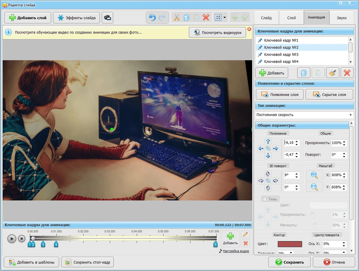
Task: Click the fit-to-screen icon in toolbar
Action: tap(218, 18)
